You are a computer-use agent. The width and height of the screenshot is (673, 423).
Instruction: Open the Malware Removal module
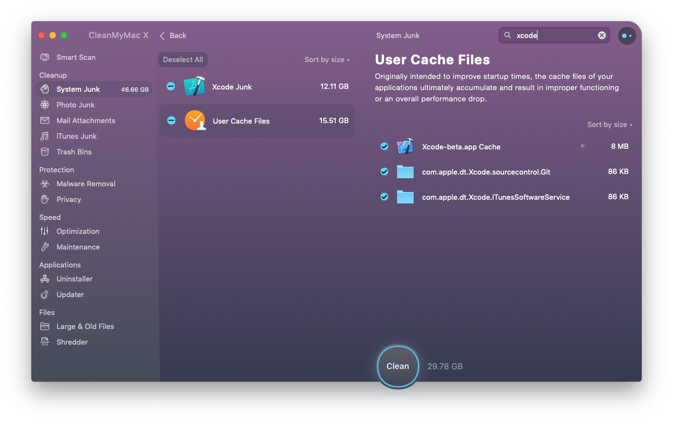86,184
